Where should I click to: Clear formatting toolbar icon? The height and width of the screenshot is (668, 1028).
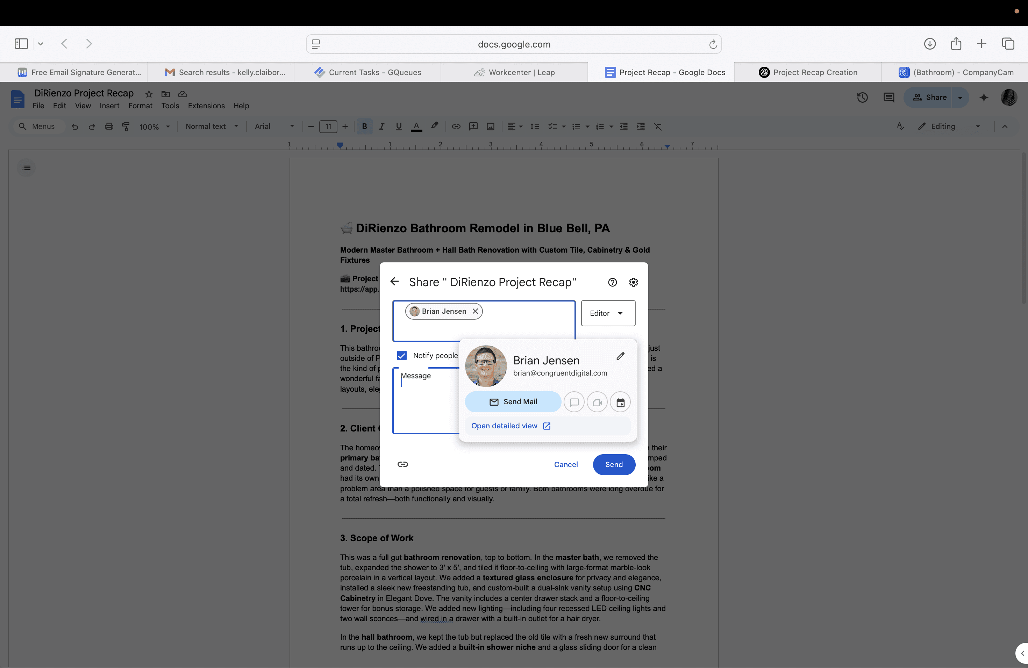click(x=657, y=126)
